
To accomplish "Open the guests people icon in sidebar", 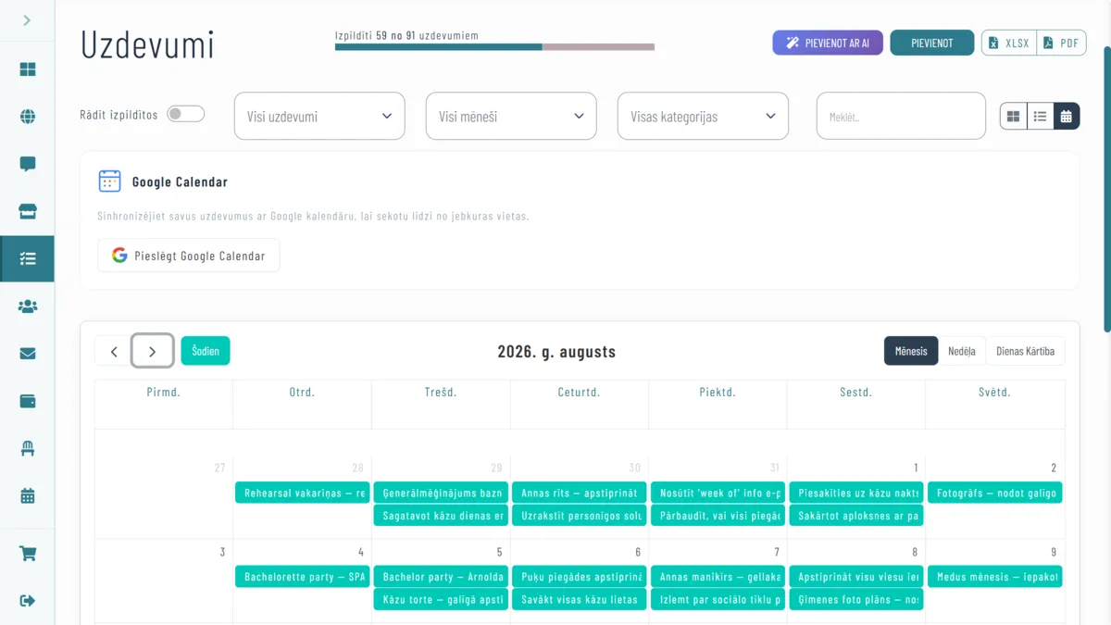I will pyautogui.click(x=28, y=306).
